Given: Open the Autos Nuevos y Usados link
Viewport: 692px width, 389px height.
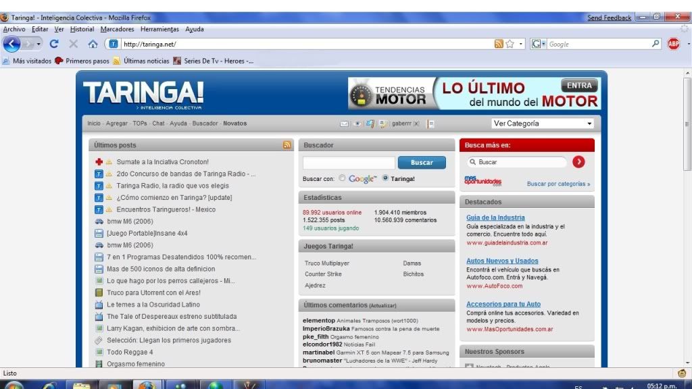Looking at the screenshot, I should (502, 261).
